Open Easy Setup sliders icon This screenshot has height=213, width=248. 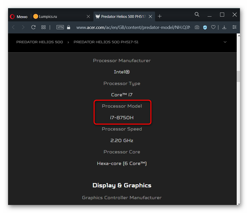pos(234,27)
